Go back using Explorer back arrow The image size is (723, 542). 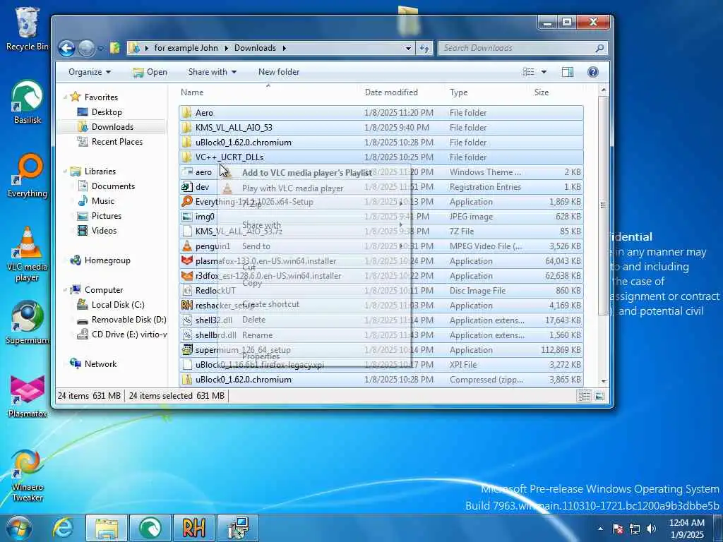click(x=66, y=48)
